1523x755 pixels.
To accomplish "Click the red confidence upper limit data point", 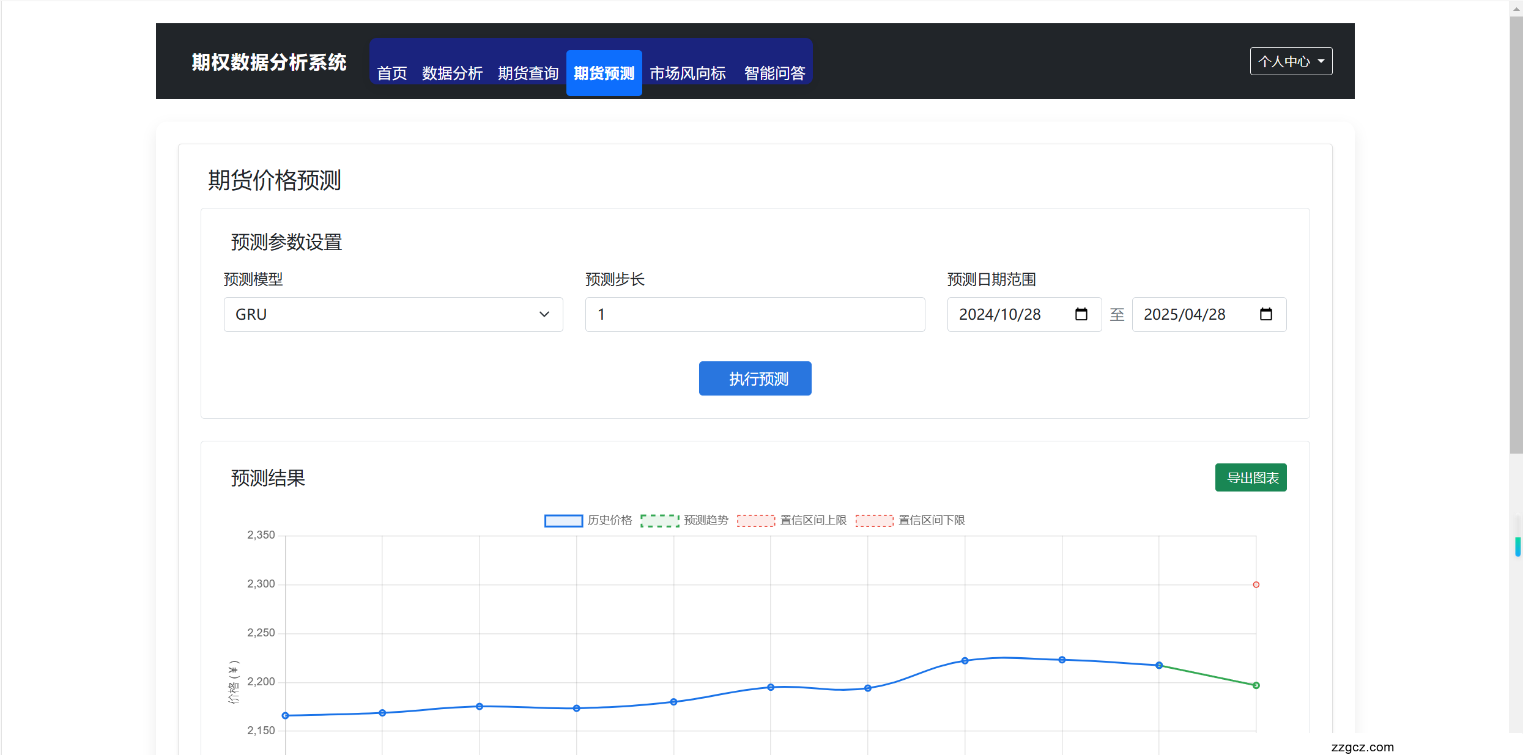I will point(1256,585).
